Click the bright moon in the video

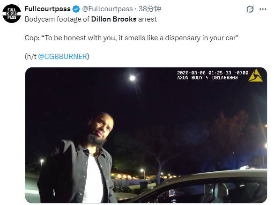(x=132, y=78)
